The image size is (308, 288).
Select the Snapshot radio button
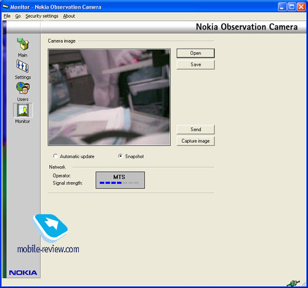pos(121,156)
